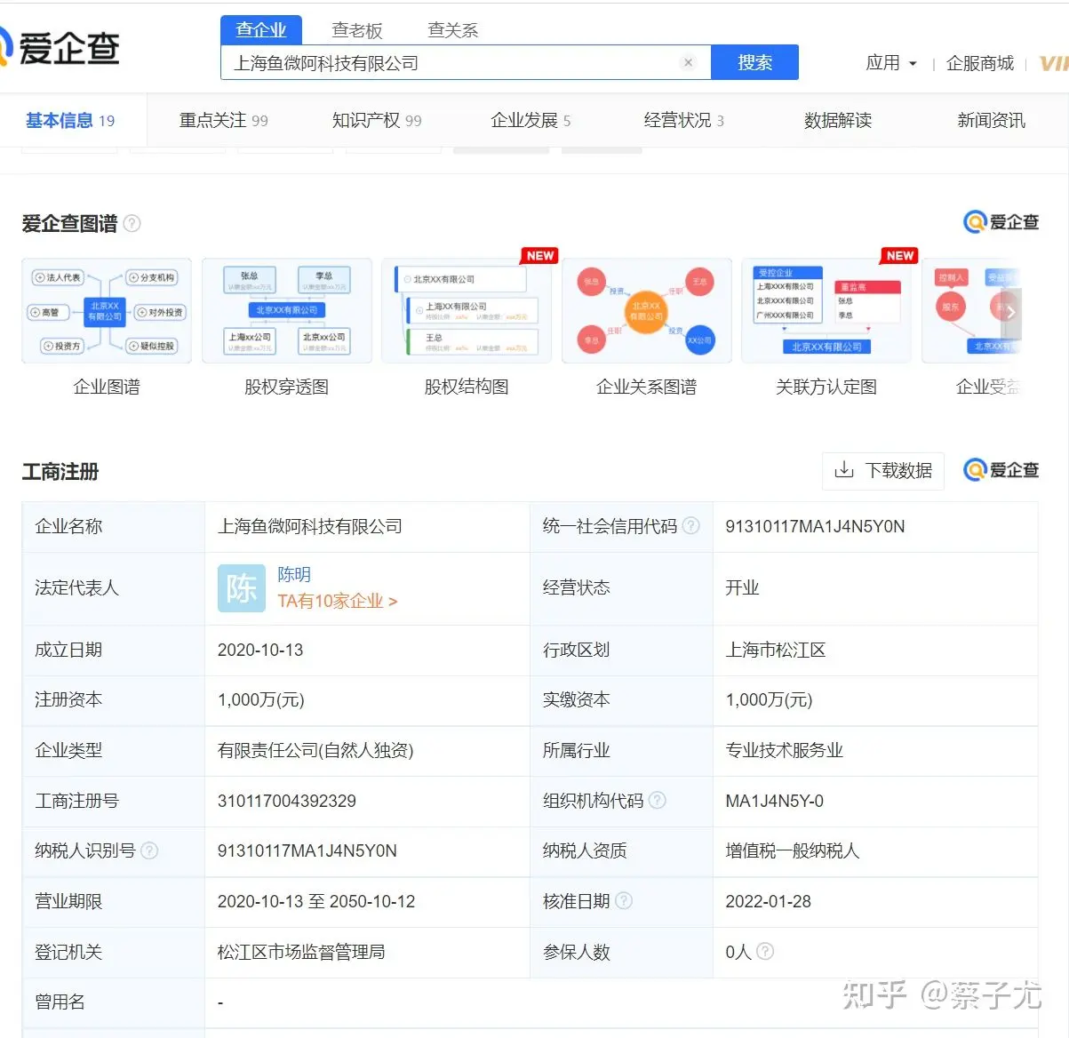Open the 知识产权 tab

(x=377, y=120)
